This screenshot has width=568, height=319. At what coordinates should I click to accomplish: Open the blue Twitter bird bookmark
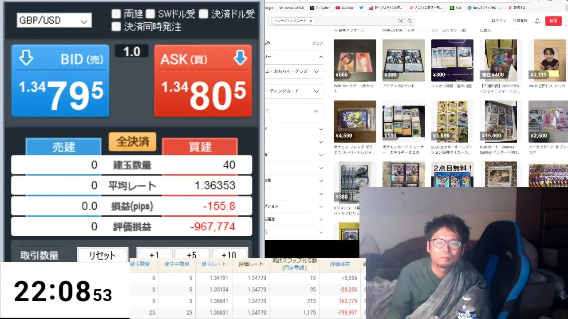pos(361,8)
